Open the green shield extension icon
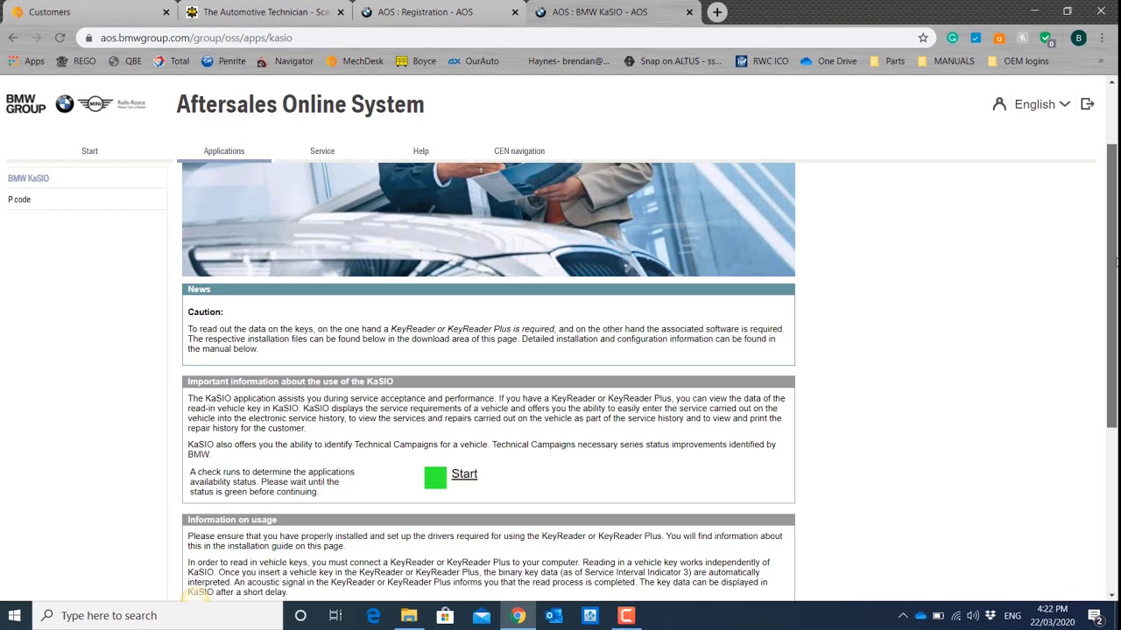The image size is (1121, 630). (1046, 38)
